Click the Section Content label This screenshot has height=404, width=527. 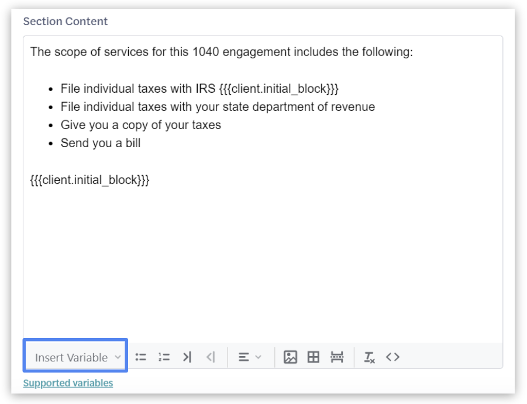pos(65,21)
